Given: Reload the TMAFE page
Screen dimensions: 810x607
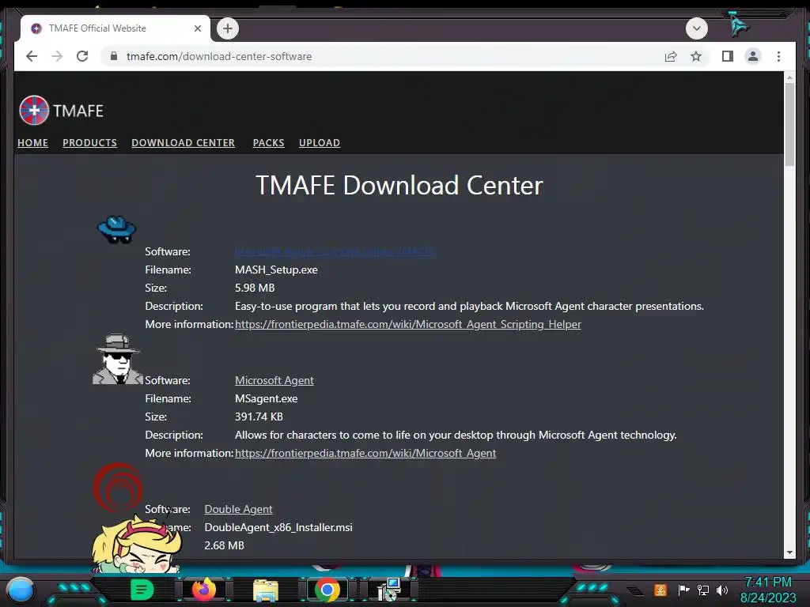Looking at the screenshot, I should point(82,56).
